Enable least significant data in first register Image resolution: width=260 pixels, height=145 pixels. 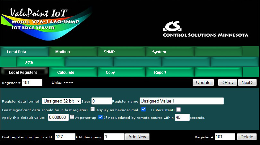(x=92, y=110)
